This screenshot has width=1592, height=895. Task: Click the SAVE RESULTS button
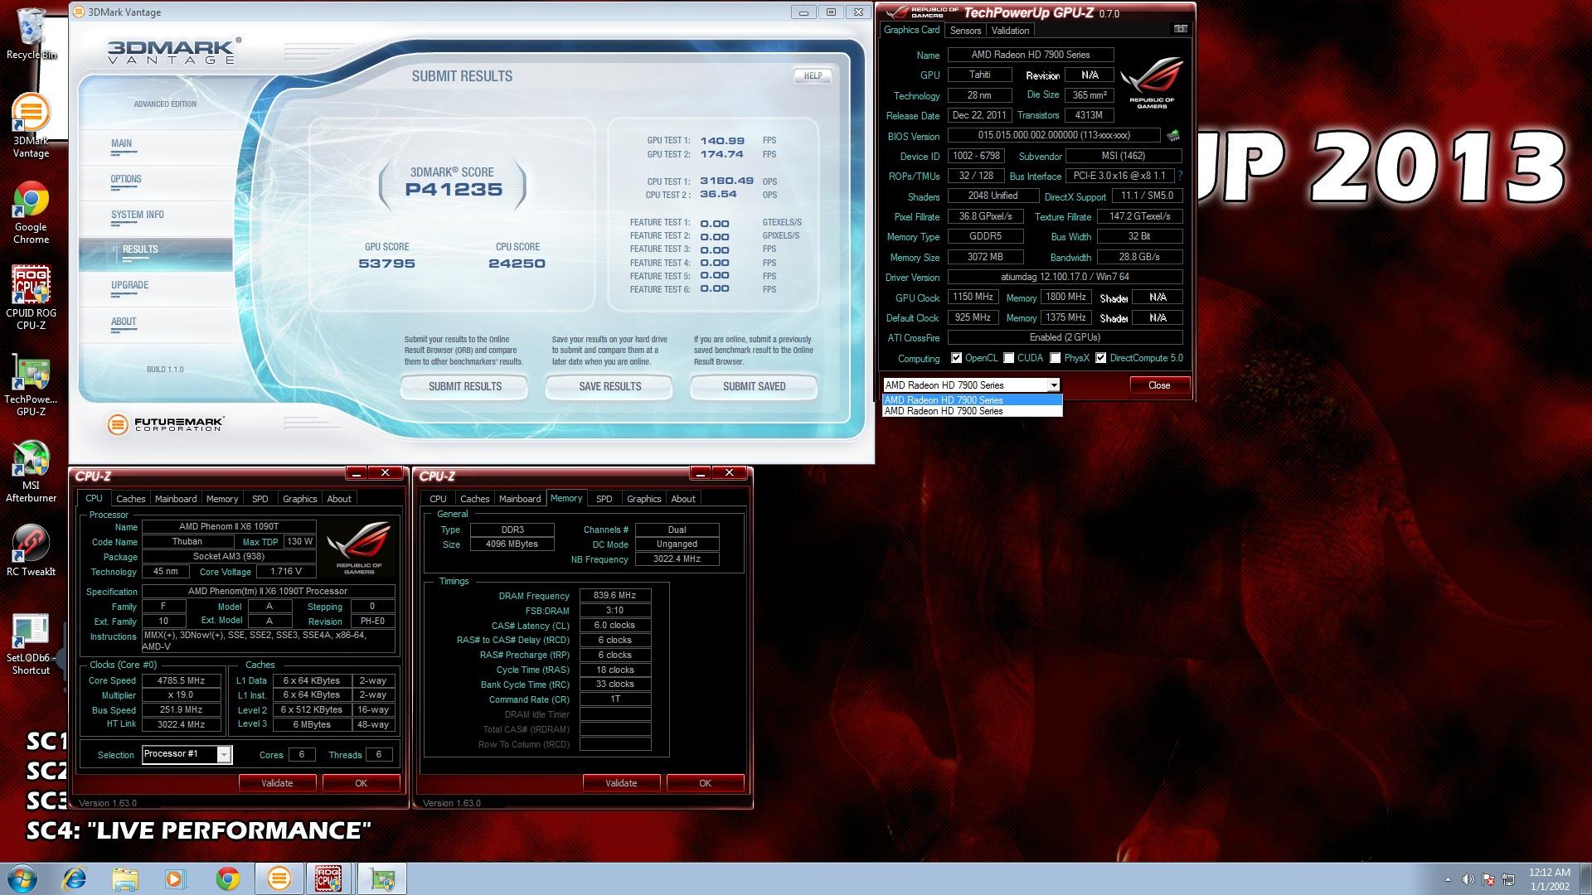pos(609,387)
